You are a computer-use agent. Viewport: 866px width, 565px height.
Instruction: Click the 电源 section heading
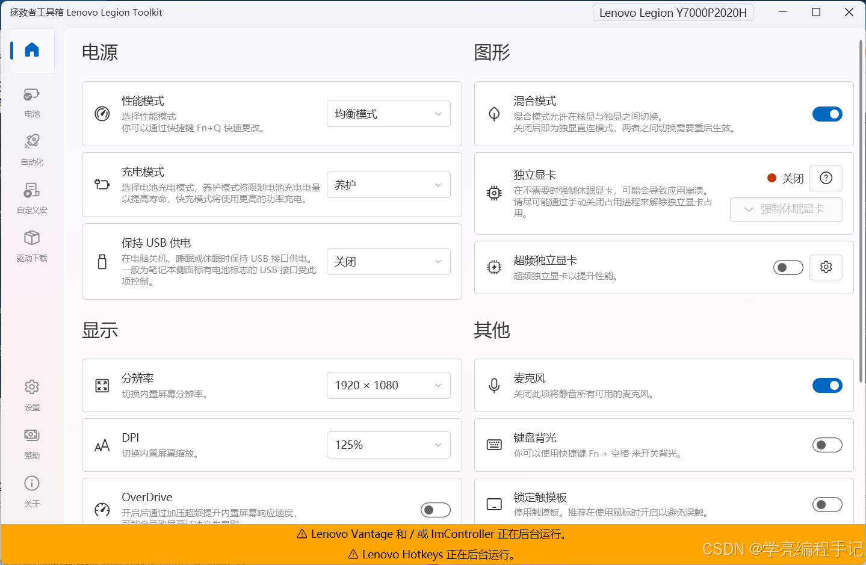[100, 52]
